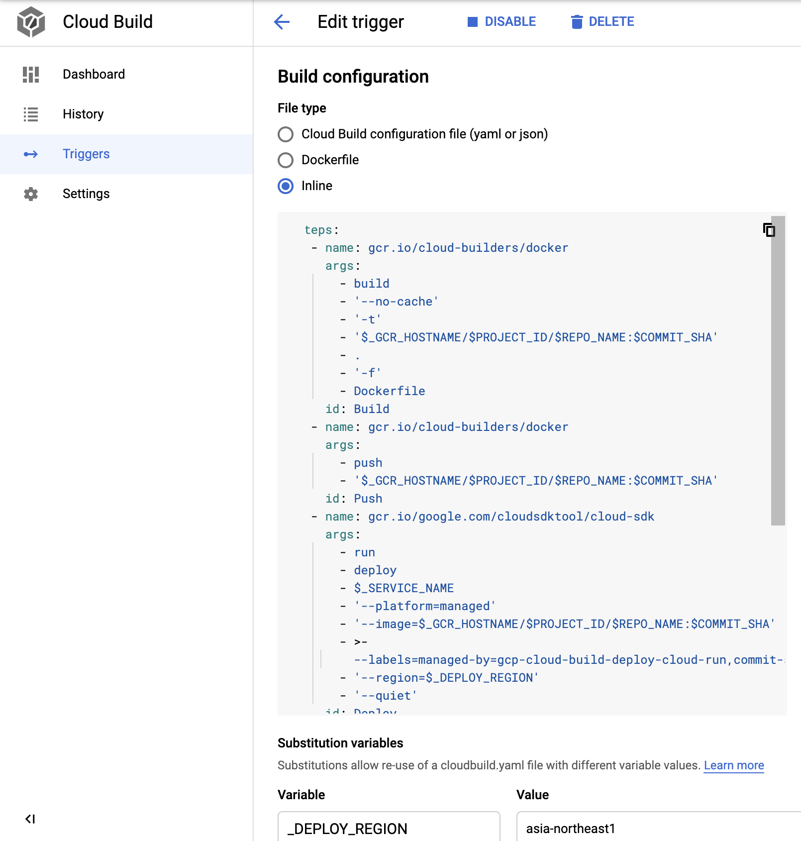
Task: Copy the inline YAML to clipboard
Action: (x=769, y=230)
